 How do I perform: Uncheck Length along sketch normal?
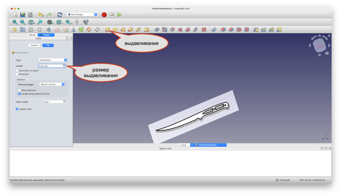click(x=19, y=94)
